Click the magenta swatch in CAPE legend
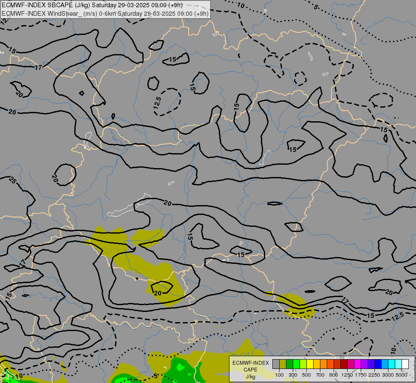 [358, 364]
